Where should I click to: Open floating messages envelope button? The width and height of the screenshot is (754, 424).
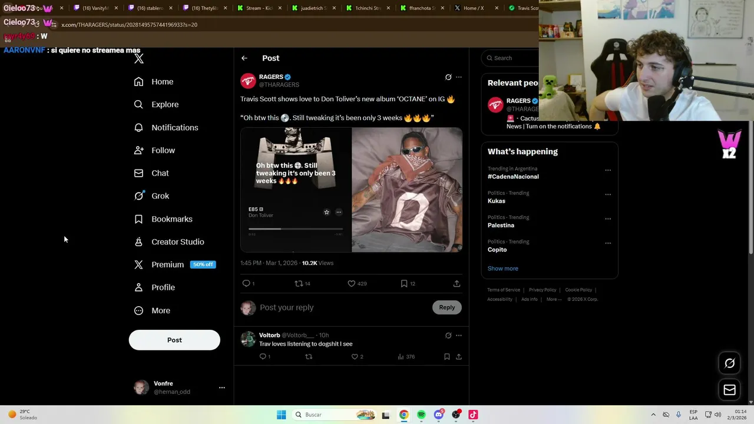click(x=729, y=390)
